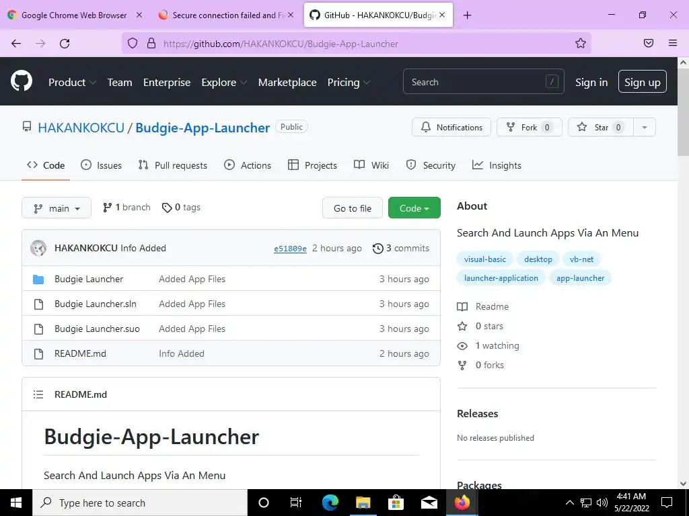Image resolution: width=689 pixels, height=516 pixels.
Task: Click the padlock site security icon
Action: point(151,43)
